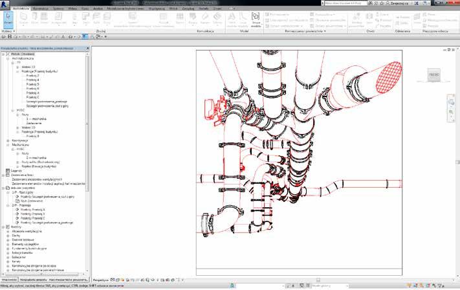Click the star Favorites icon in InfoCenter
Screen dimensions: 460x290
pos(382,3)
